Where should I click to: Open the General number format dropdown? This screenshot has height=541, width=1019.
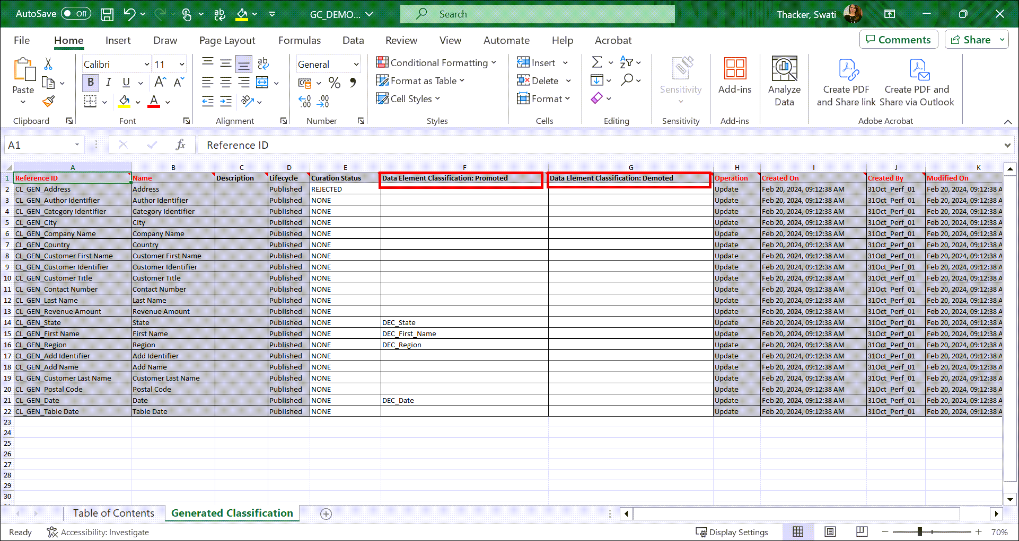pos(356,65)
